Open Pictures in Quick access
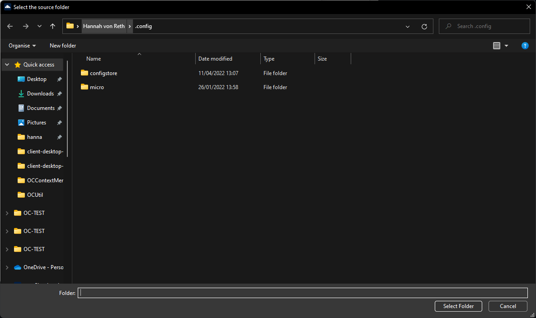This screenshot has height=318, width=536. [x=37, y=123]
